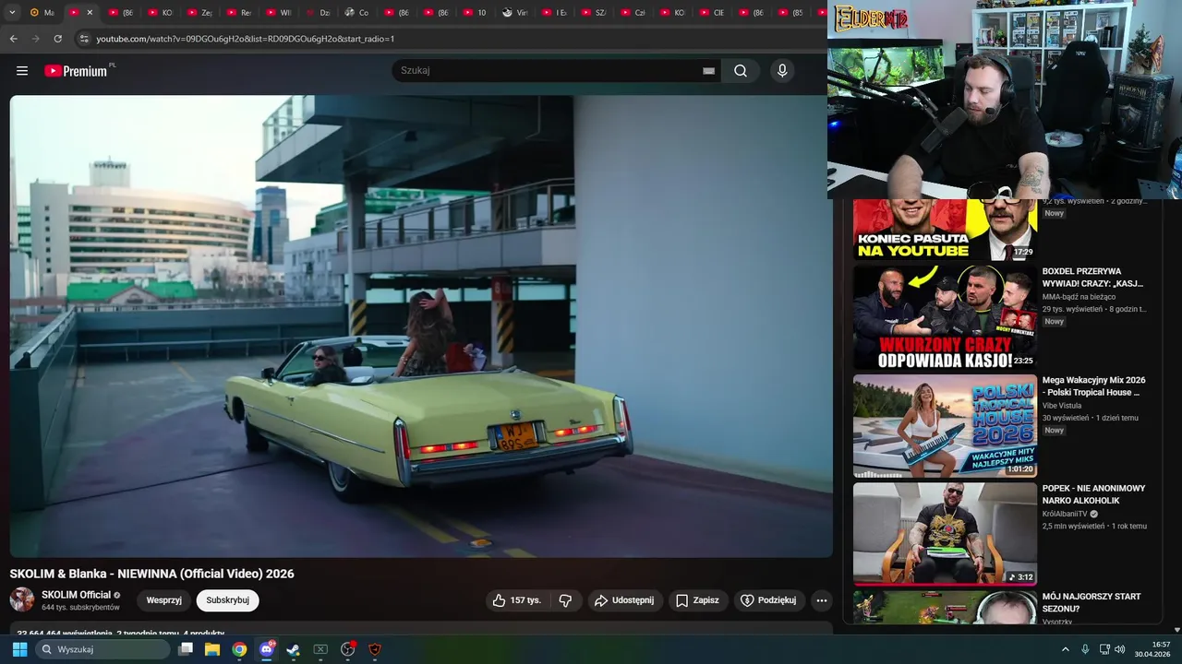The image size is (1182, 664).
Task: Open File Explorer from taskbar
Action: (212, 649)
